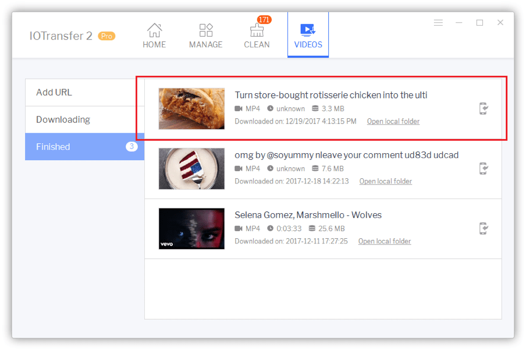Viewport: 526px width, 350px height.
Task: Send the Wolves video to your device
Action: 484,229
